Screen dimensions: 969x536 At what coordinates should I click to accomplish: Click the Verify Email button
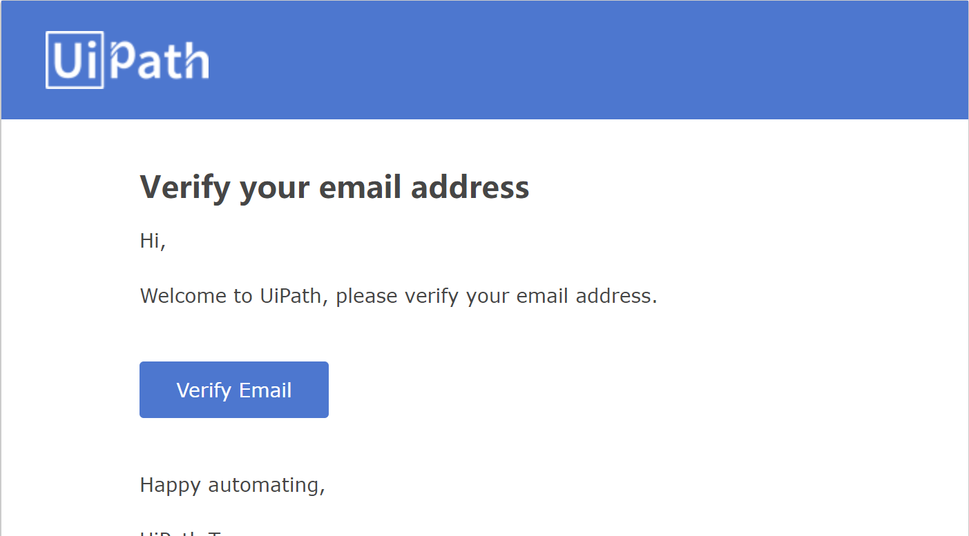[234, 390]
